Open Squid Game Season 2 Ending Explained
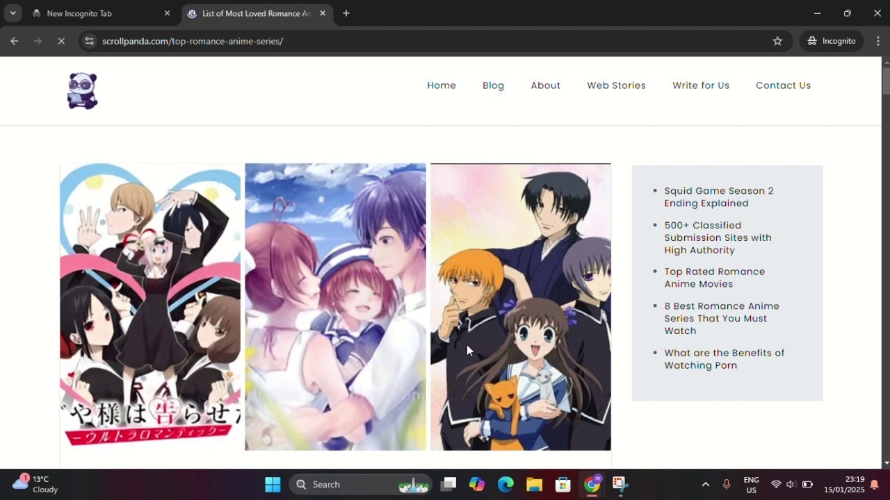This screenshot has height=500, width=890. pyautogui.click(x=719, y=197)
